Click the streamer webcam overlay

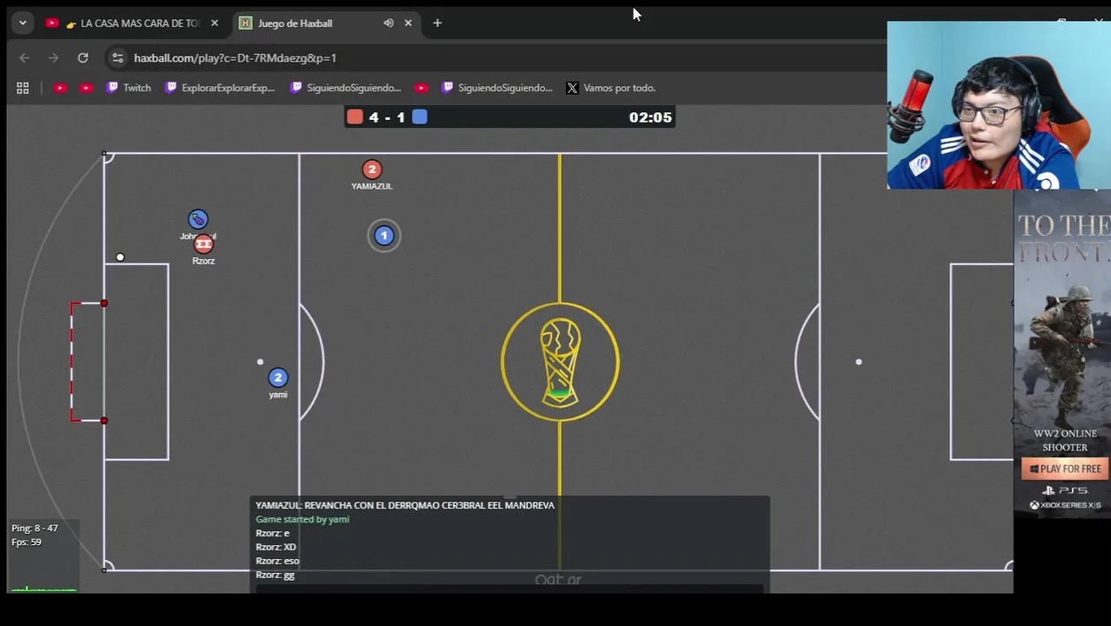[999, 105]
